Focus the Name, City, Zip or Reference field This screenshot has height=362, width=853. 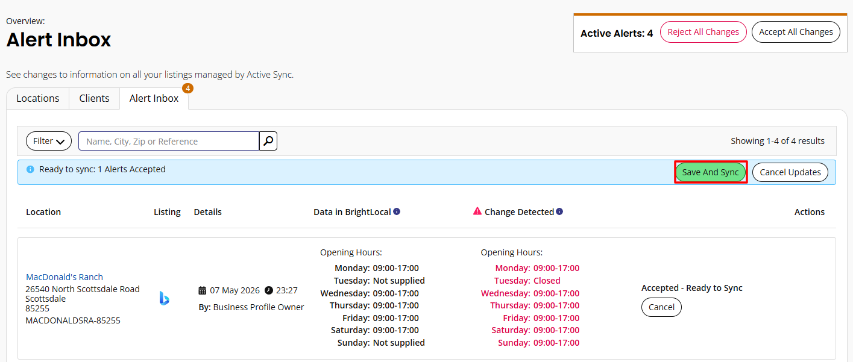169,141
